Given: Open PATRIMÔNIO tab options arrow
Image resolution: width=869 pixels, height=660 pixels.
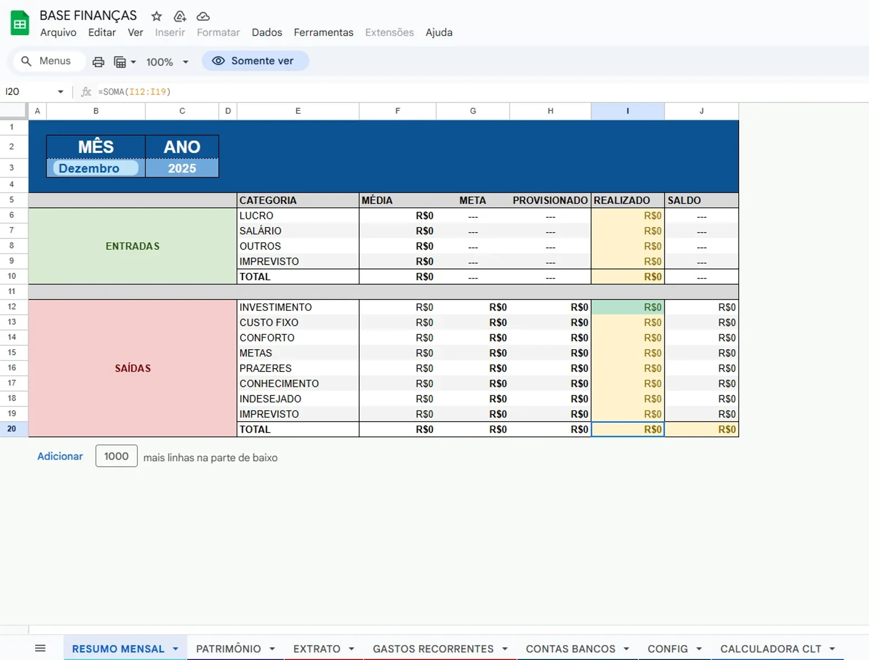Looking at the screenshot, I should [272, 649].
